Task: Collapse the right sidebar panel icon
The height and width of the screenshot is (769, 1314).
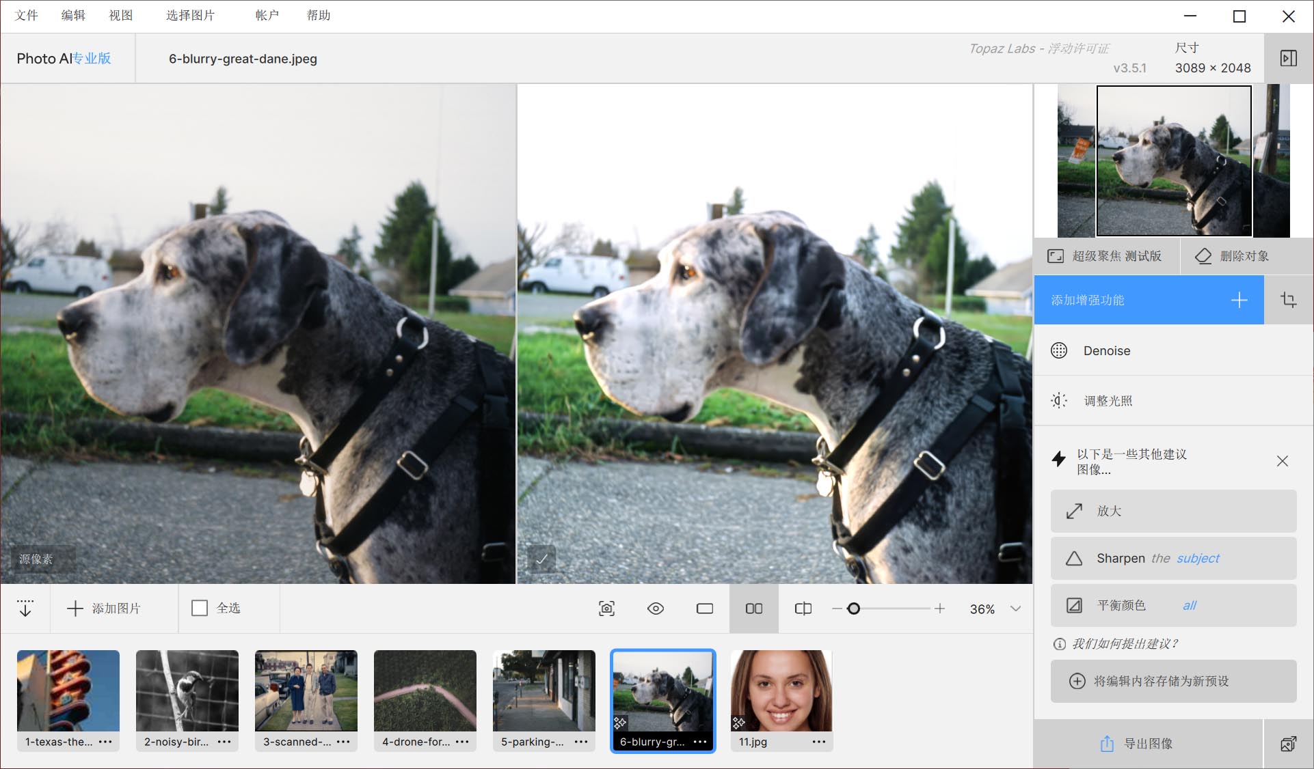Action: (1288, 58)
